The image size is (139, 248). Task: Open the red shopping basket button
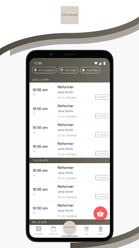[100, 213]
